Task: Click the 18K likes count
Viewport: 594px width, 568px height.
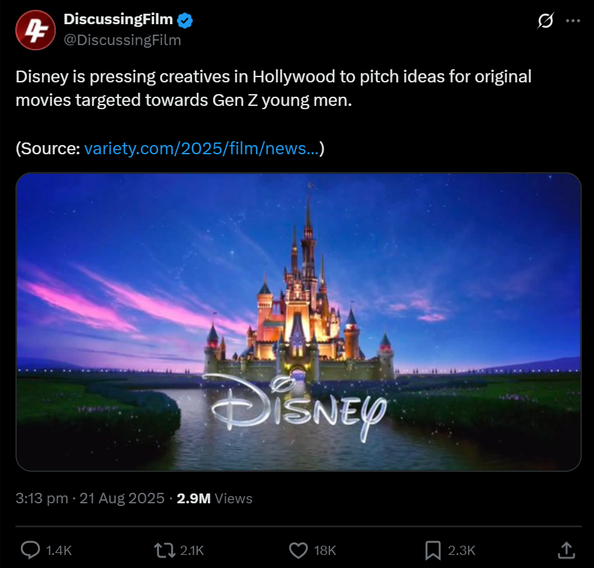Action: [x=325, y=550]
